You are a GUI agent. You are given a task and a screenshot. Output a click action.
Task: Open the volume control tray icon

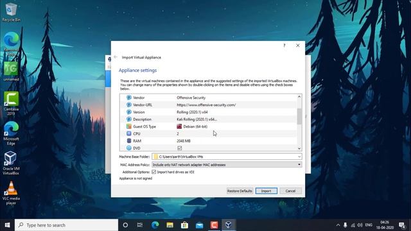point(360,225)
